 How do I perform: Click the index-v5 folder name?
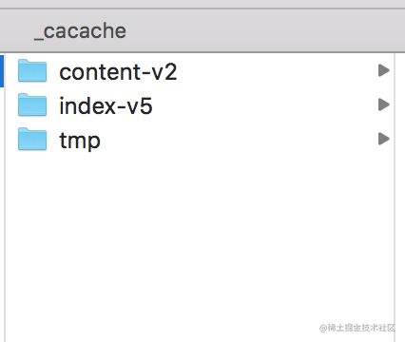tap(106, 105)
